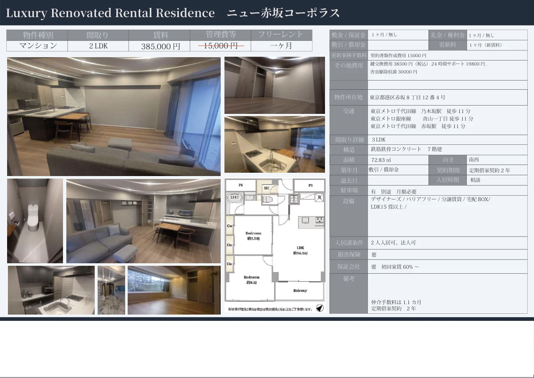Click the 72.83㎡ area value

(x=380, y=160)
